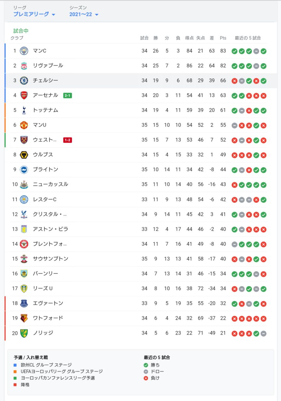Open the プレミアリーグ league dropdown
The image size is (281, 401).
point(34,14)
